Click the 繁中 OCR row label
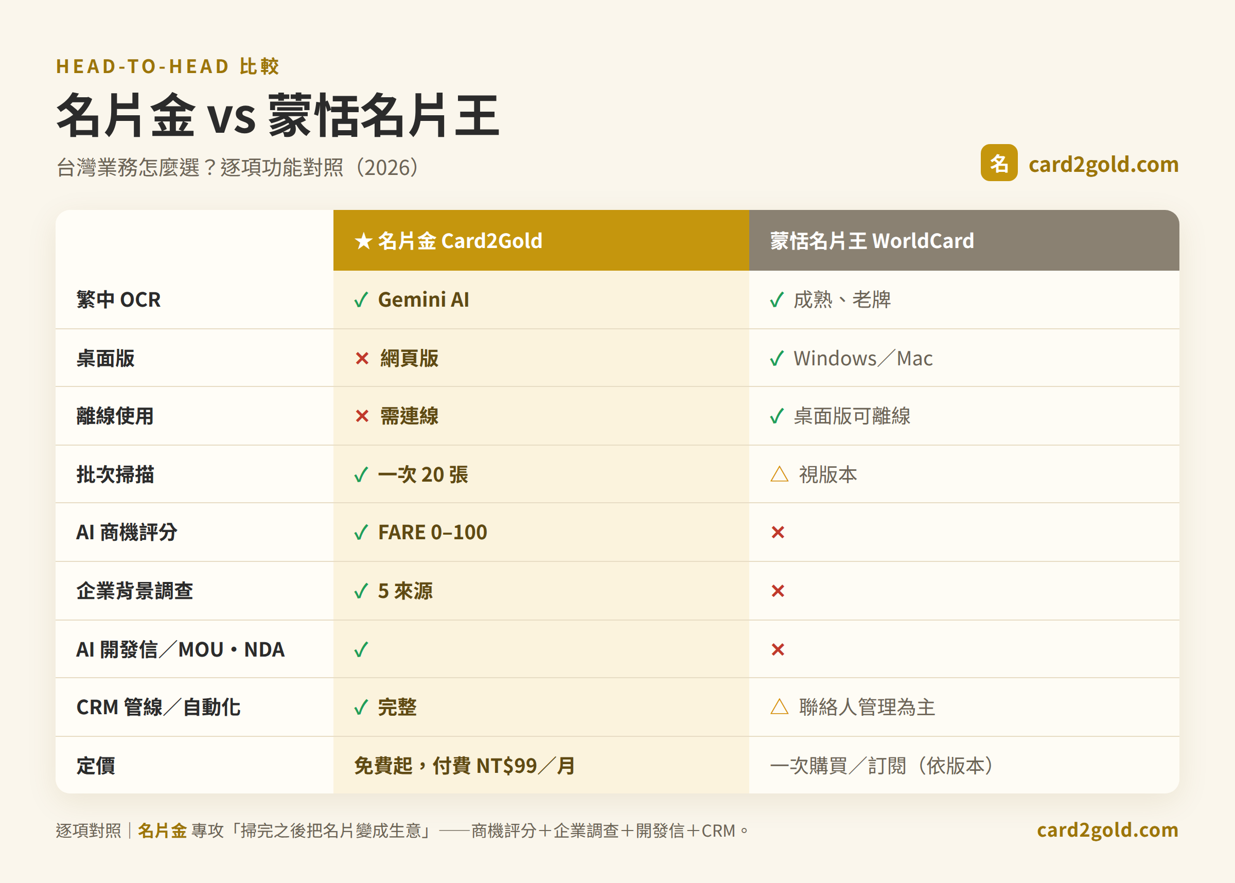The width and height of the screenshot is (1235, 883). click(x=118, y=299)
